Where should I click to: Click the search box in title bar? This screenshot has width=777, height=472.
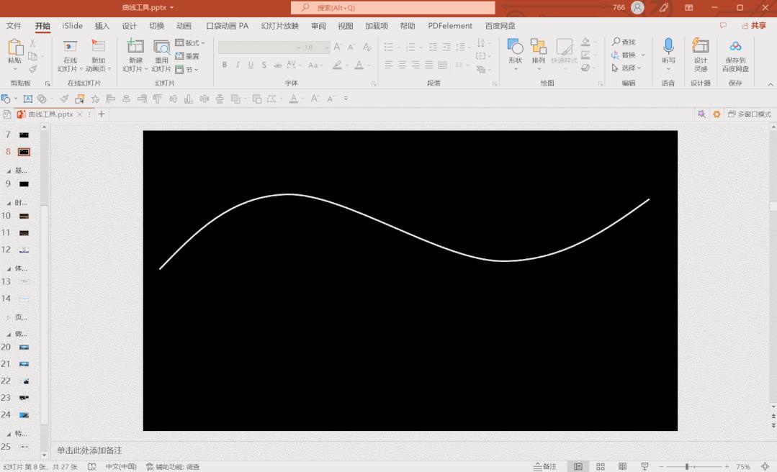tap(393, 8)
